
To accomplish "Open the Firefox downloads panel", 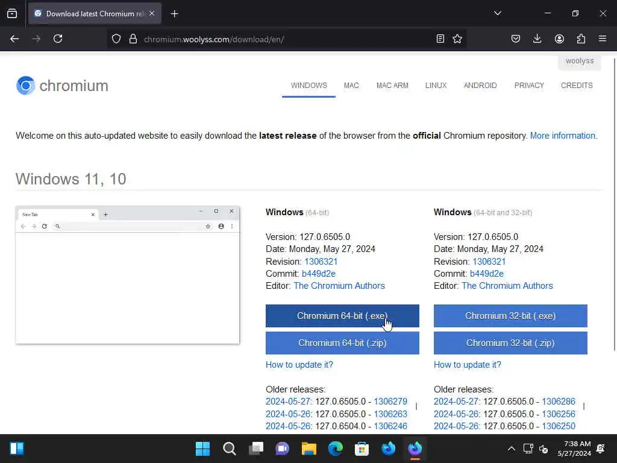I will [x=537, y=39].
